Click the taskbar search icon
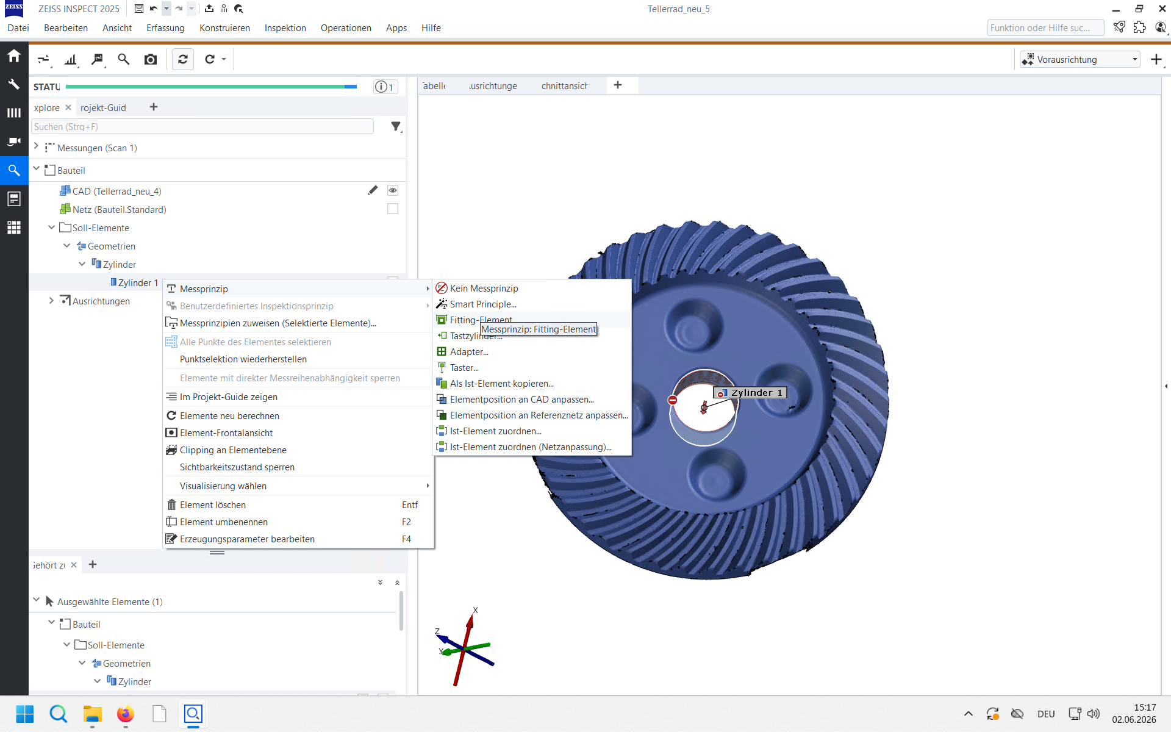This screenshot has width=1171, height=732. tap(59, 714)
